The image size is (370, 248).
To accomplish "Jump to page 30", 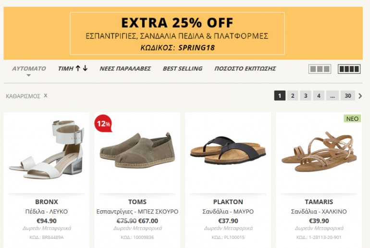I will click(348, 96).
